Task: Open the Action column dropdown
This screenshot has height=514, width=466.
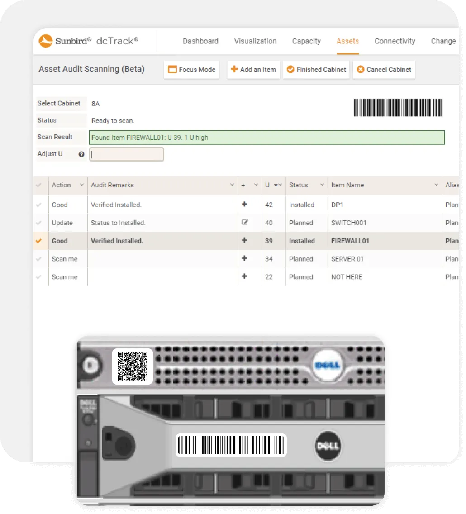Action: 81,185
